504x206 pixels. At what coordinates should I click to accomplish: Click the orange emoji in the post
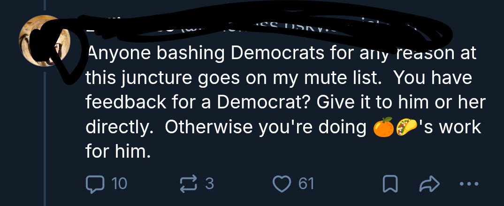383,128
